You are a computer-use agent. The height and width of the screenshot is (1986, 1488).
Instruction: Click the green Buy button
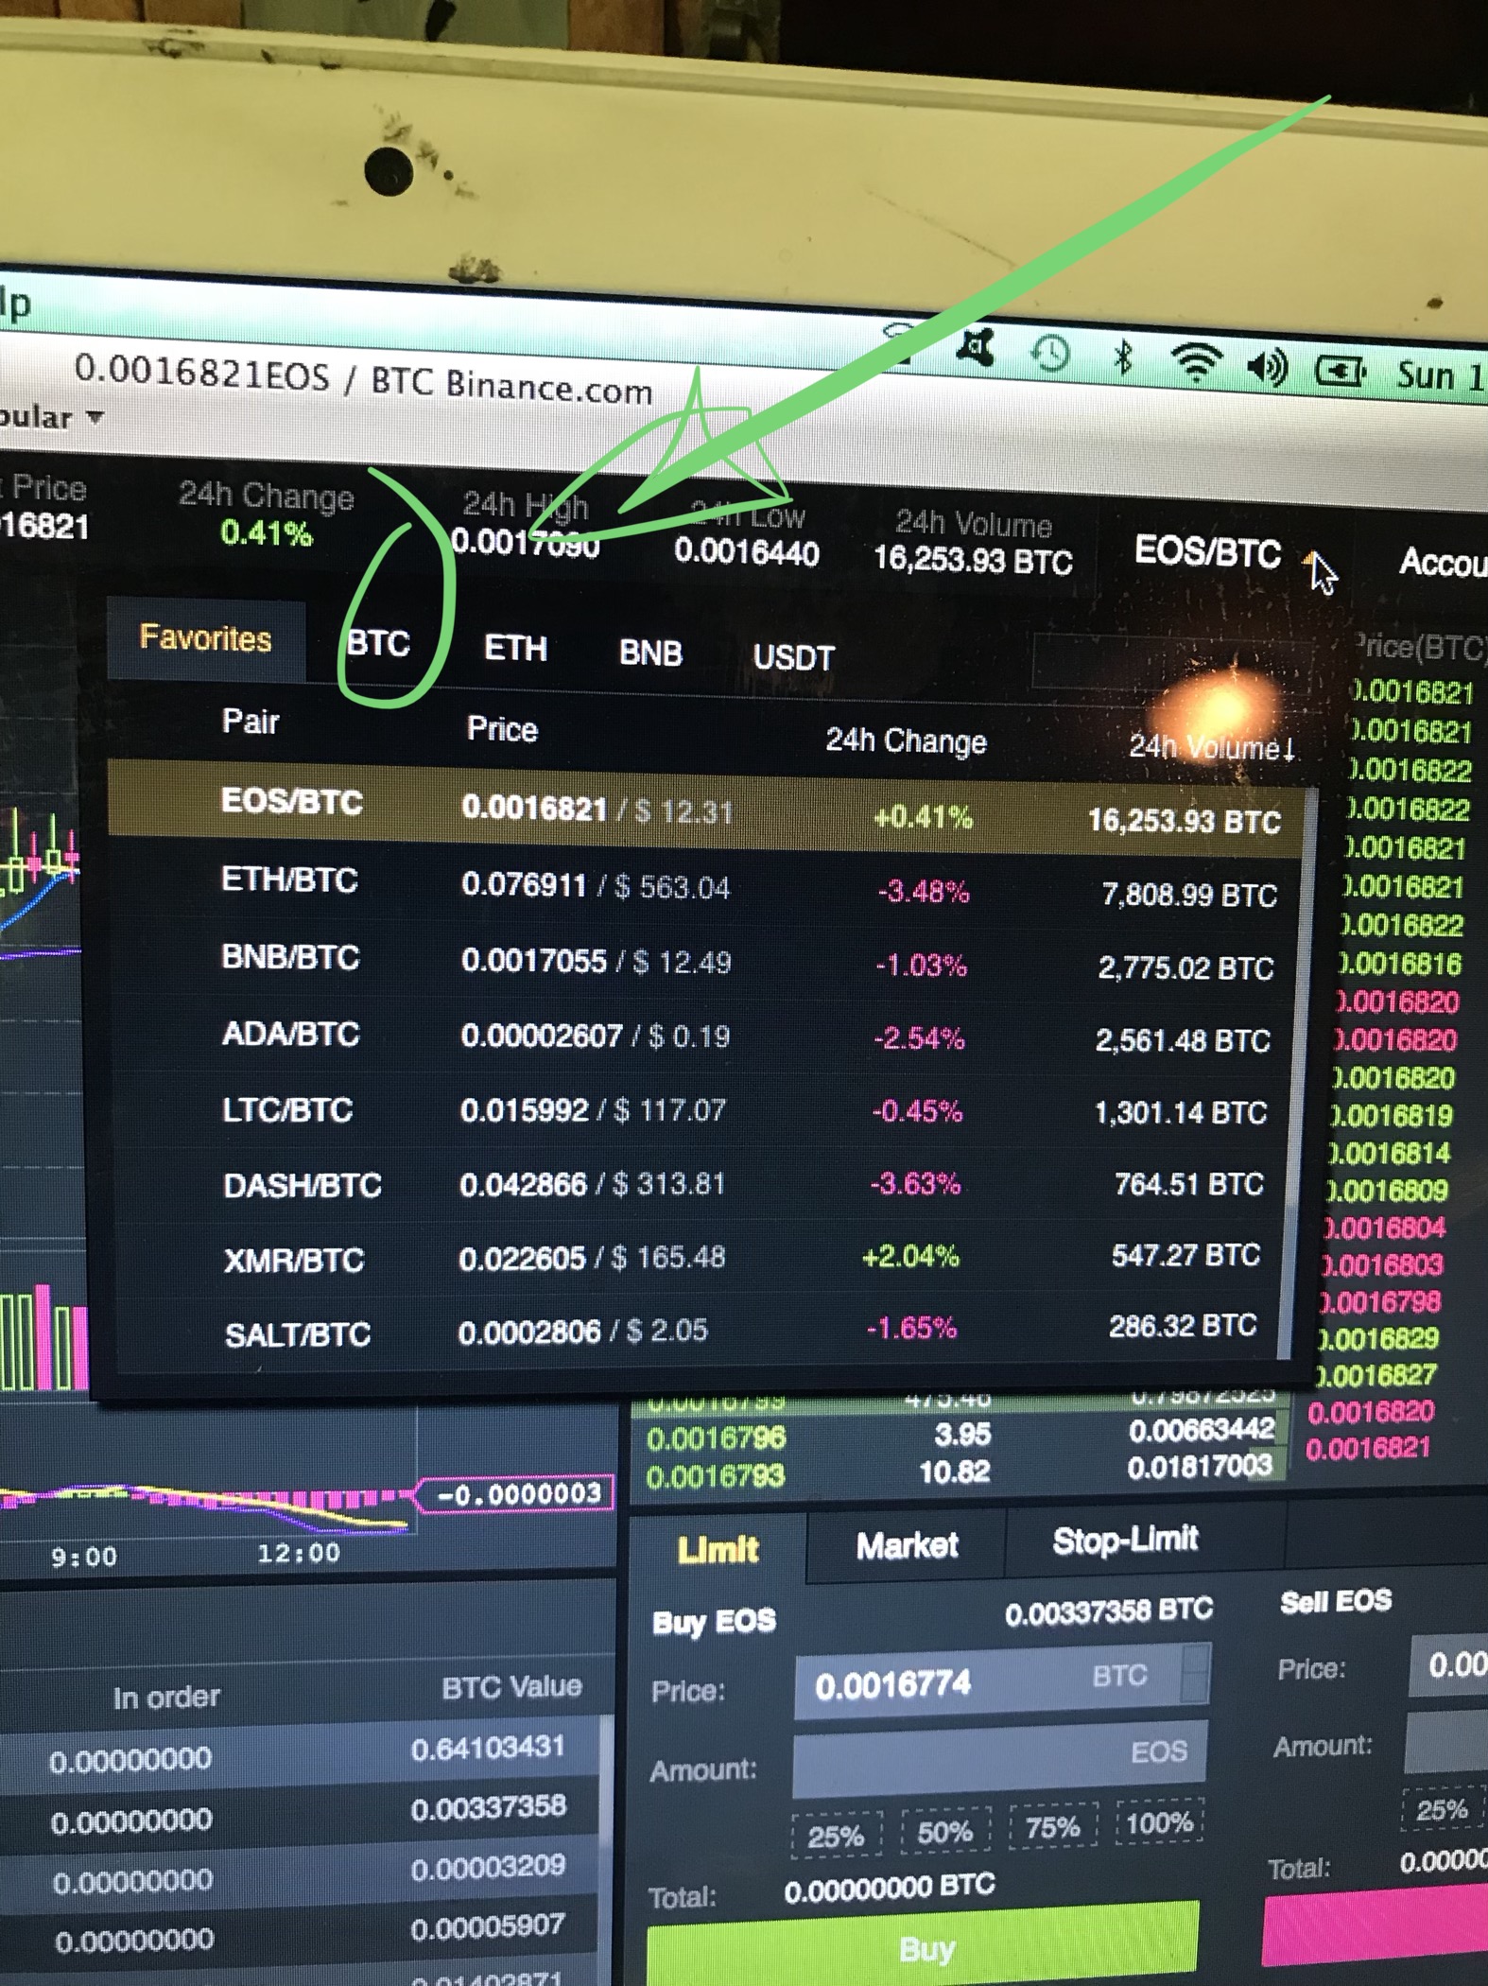(x=924, y=1948)
